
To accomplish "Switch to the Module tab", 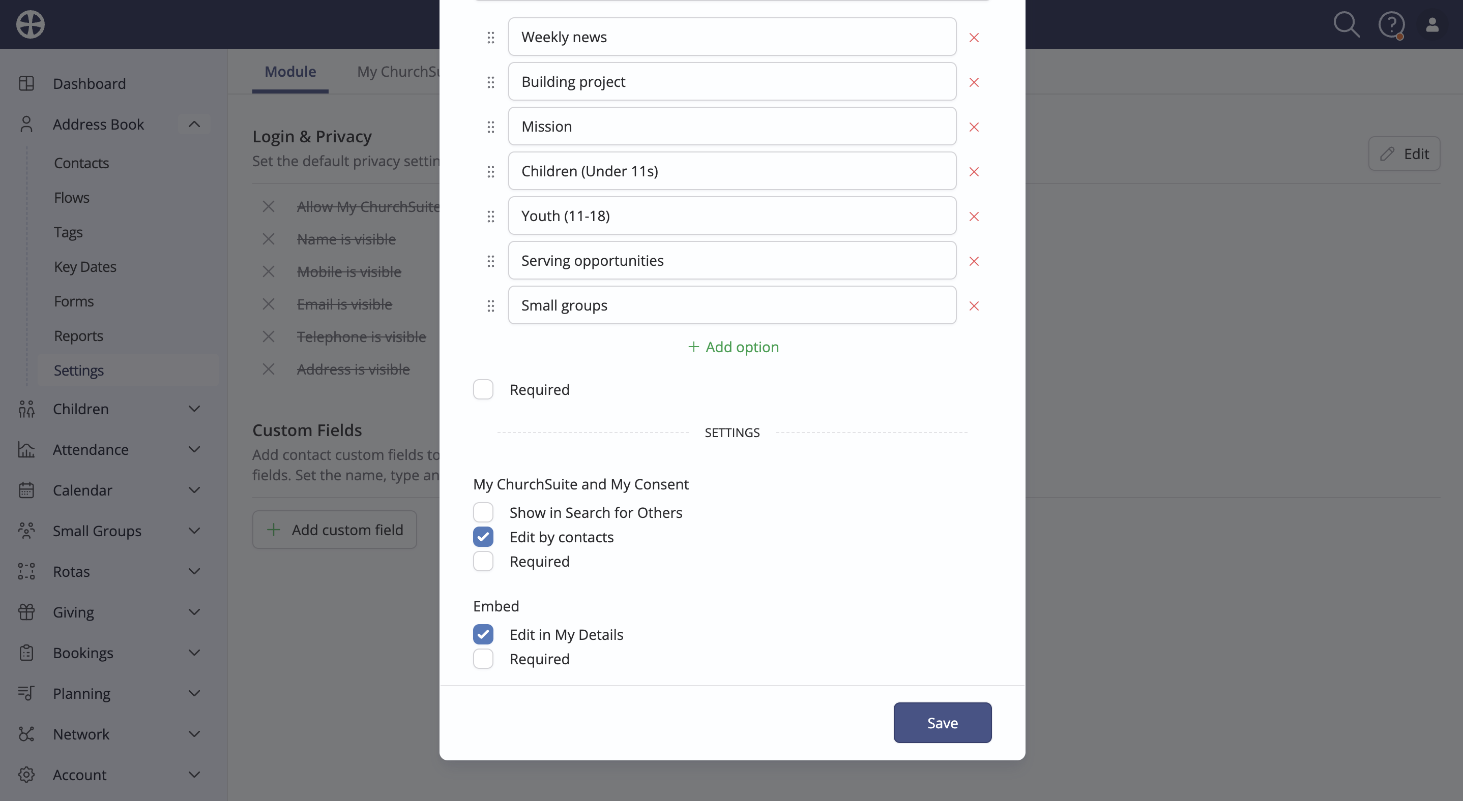I will (x=290, y=72).
